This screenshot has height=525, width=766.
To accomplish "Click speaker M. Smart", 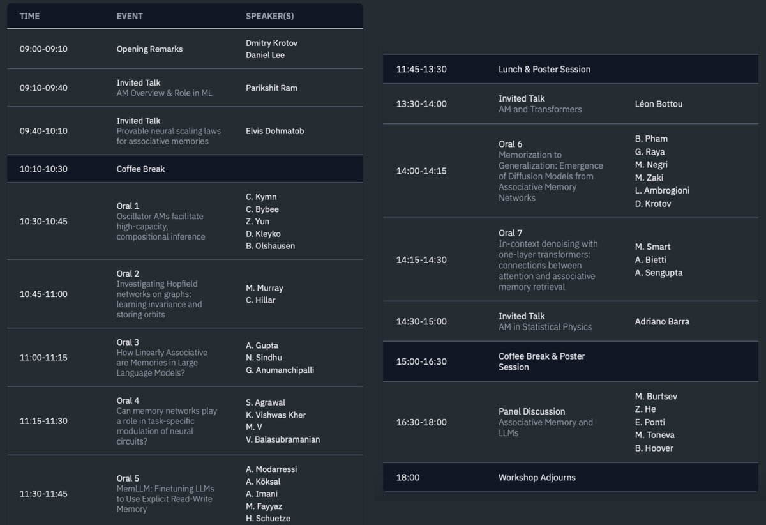I will tap(652, 247).
